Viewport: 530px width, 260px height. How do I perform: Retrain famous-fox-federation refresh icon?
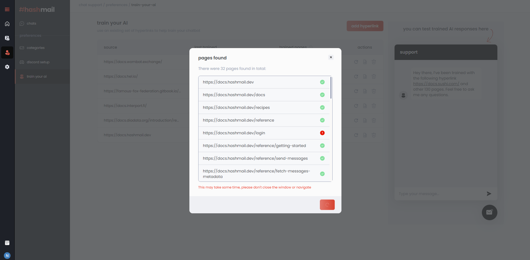tap(356, 91)
